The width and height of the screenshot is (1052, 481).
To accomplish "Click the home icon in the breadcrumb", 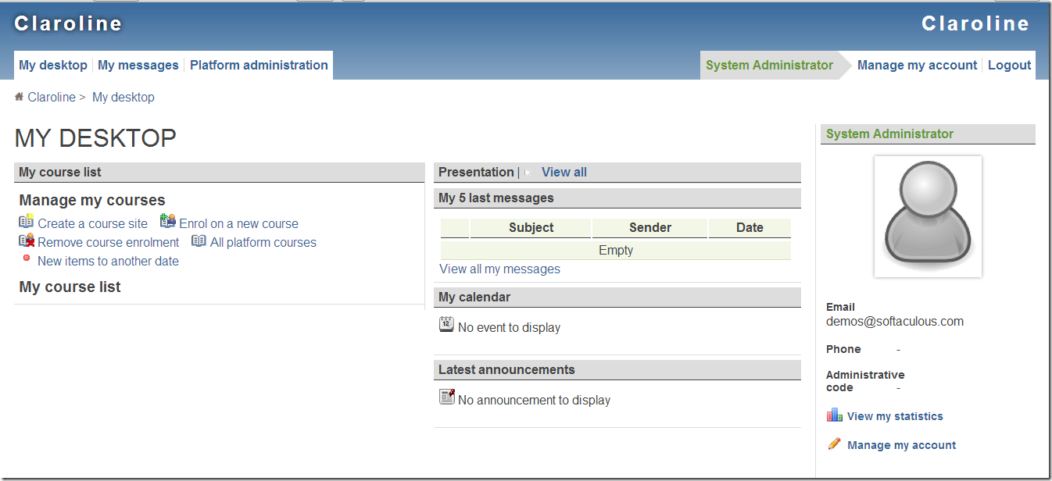I will [20, 97].
